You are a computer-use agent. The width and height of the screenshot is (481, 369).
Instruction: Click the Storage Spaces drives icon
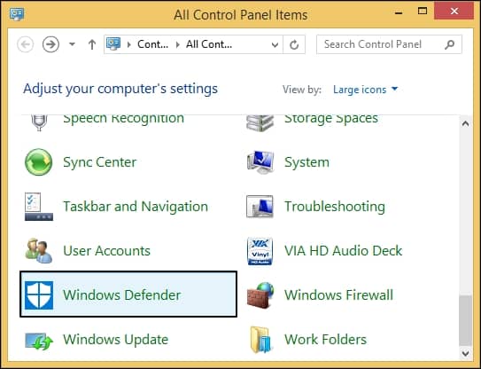pyautogui.click(x=260, y=123)
